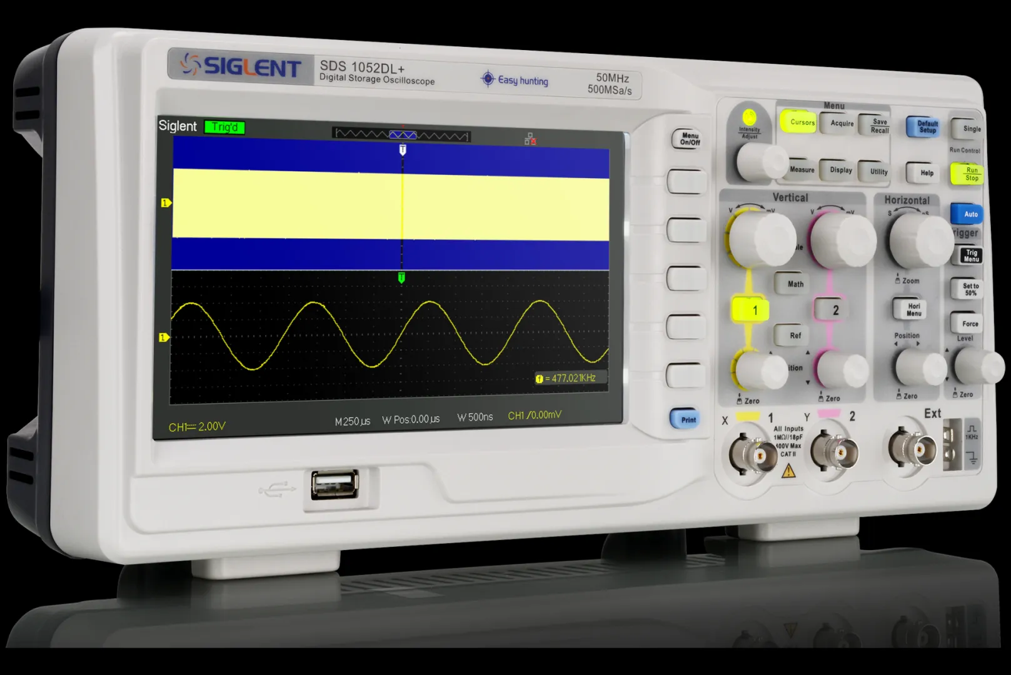This screenshot has width=1011, height=675.
Task: Click the network status icon above the waveform
Action: tap(530, 139)
